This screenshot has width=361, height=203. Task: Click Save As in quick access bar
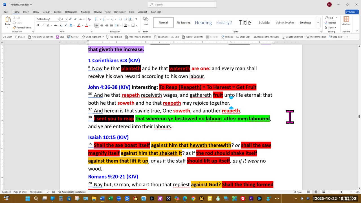tap(73, 37)
